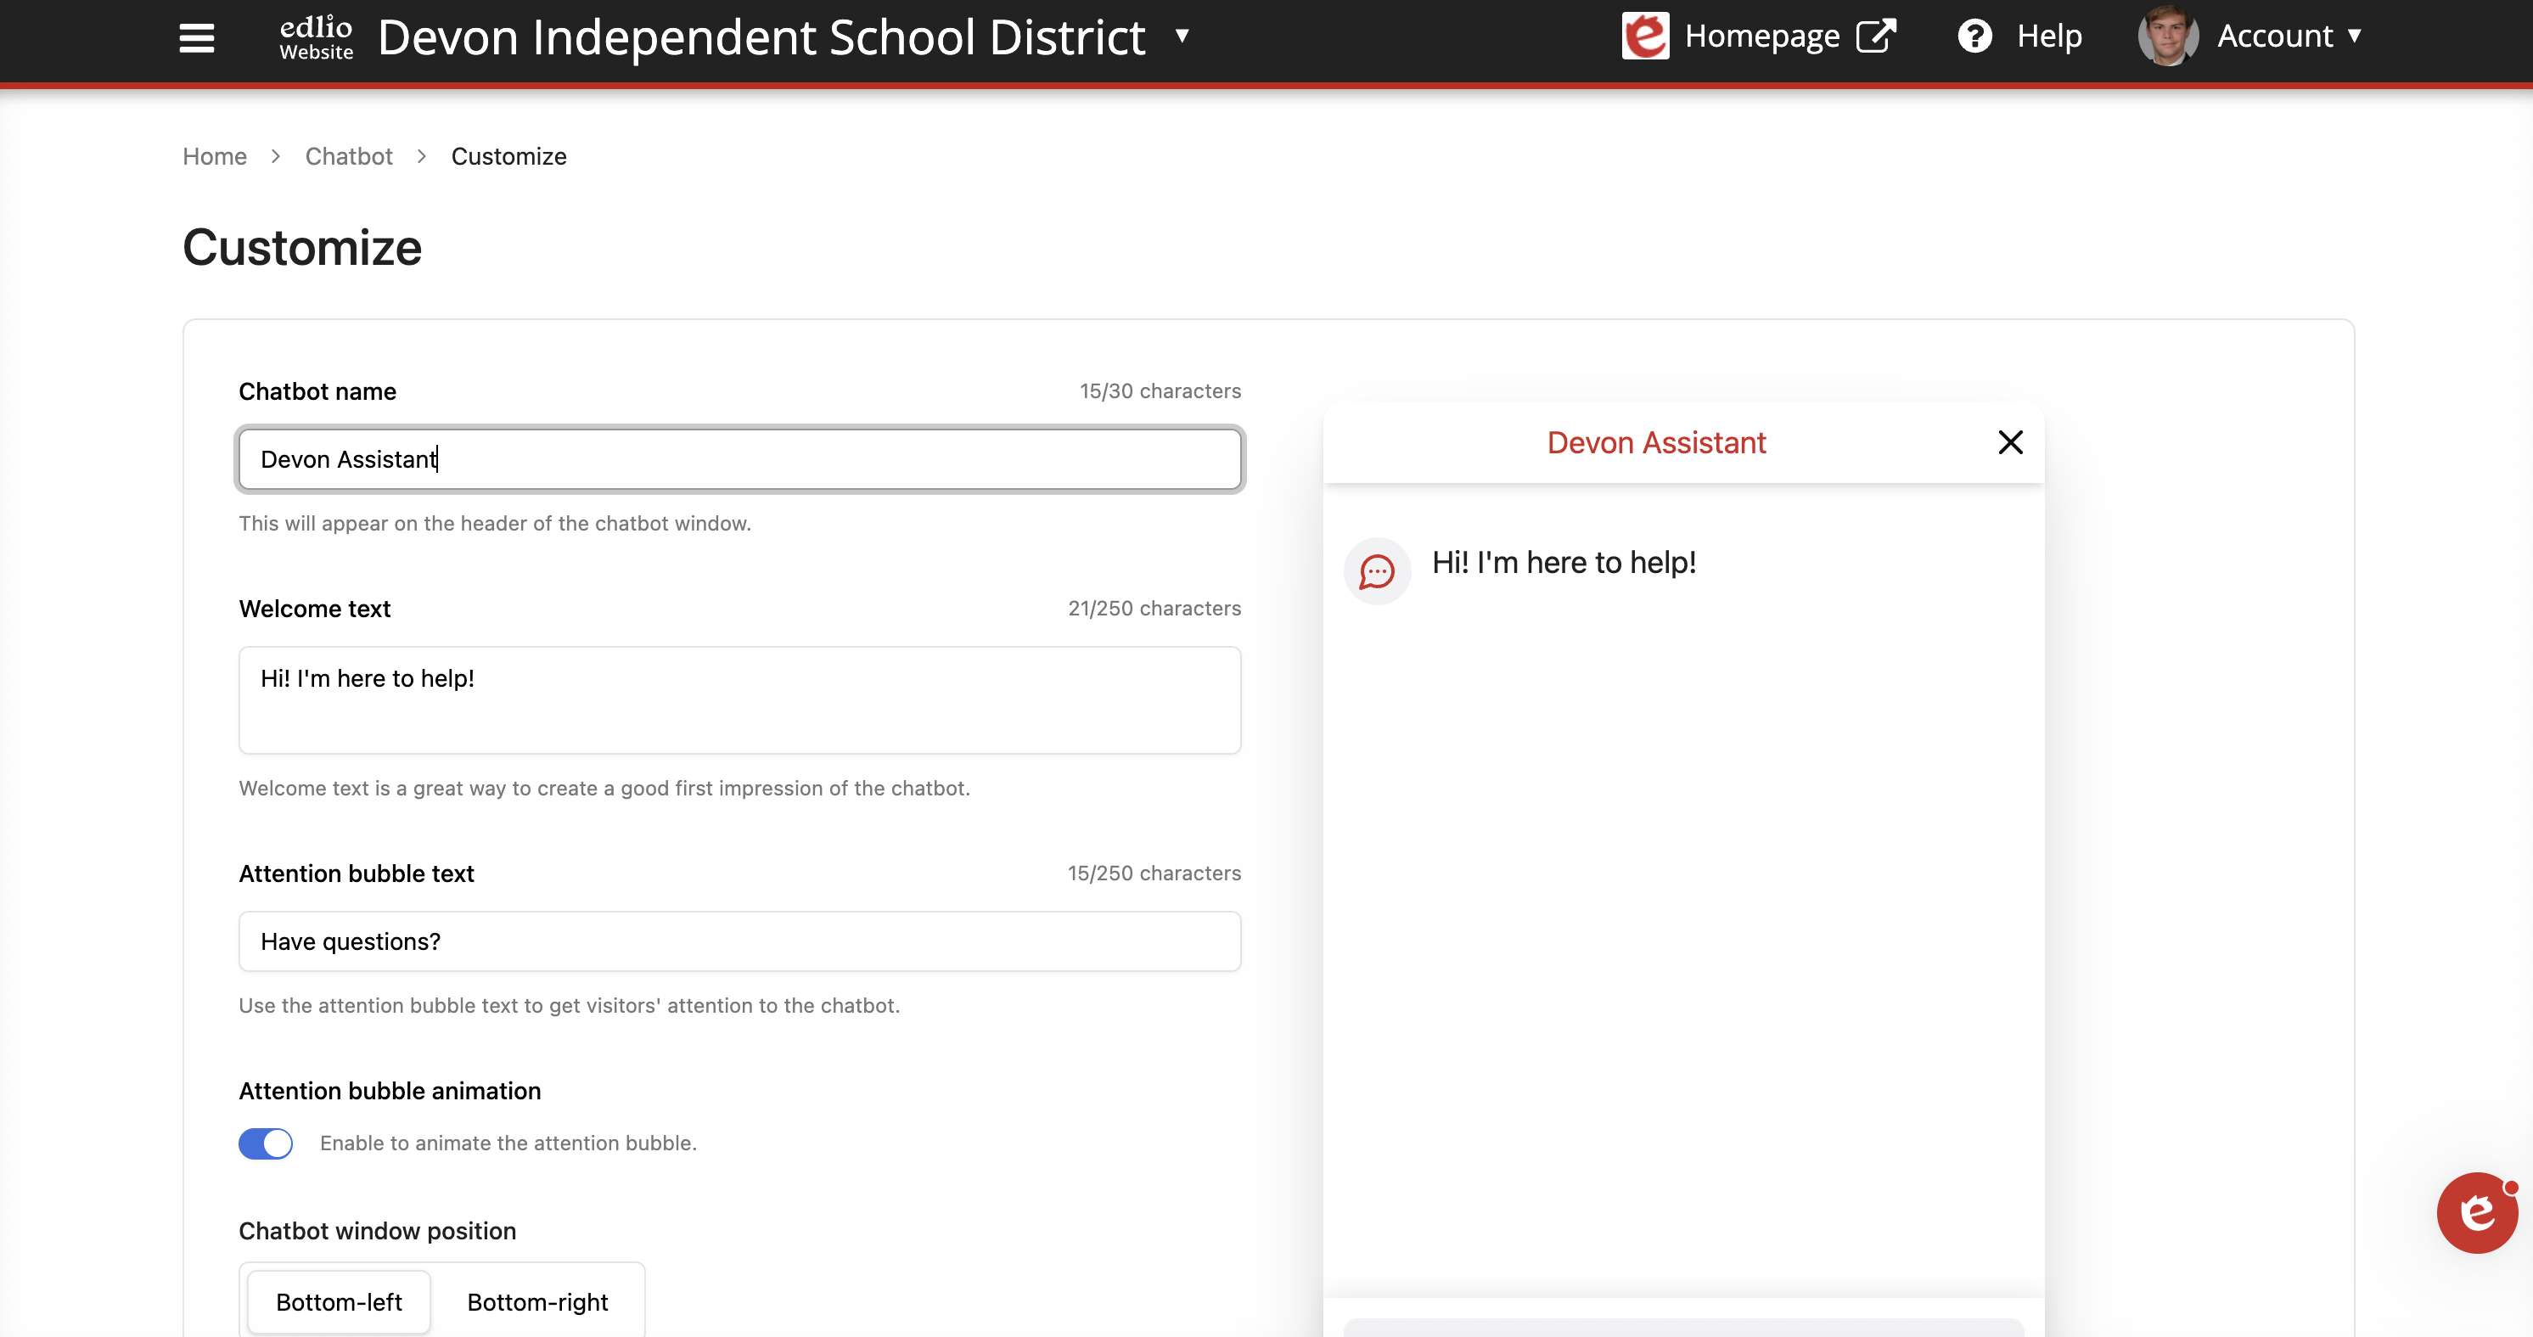
Task: Expand the Account dropdown arrow
Action: [2354, 37]
